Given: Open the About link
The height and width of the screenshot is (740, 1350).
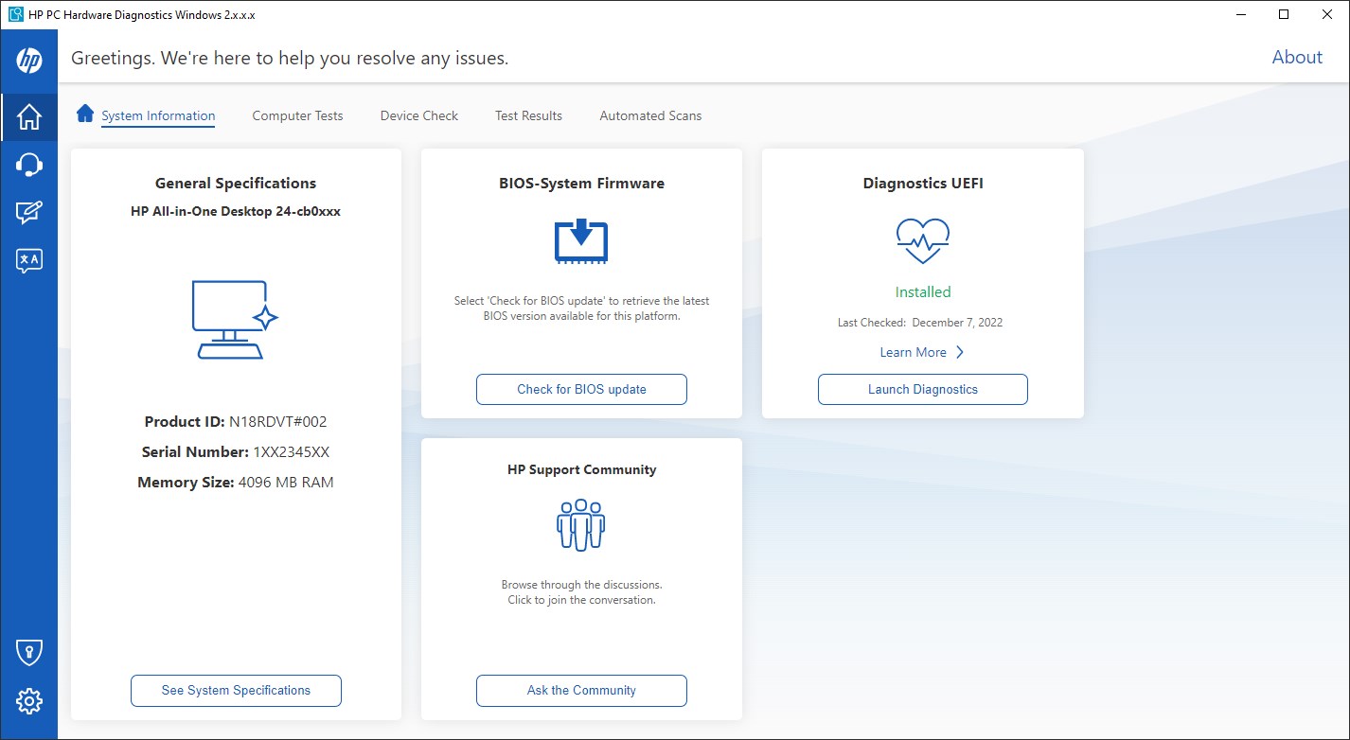Looking at the screenshot, I should [x=1296, y=57].
